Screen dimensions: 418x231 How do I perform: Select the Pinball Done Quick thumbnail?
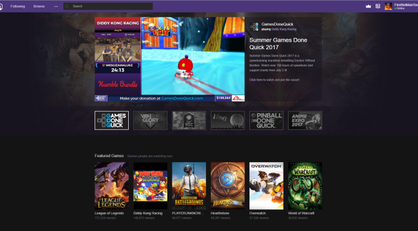[266, 120]
